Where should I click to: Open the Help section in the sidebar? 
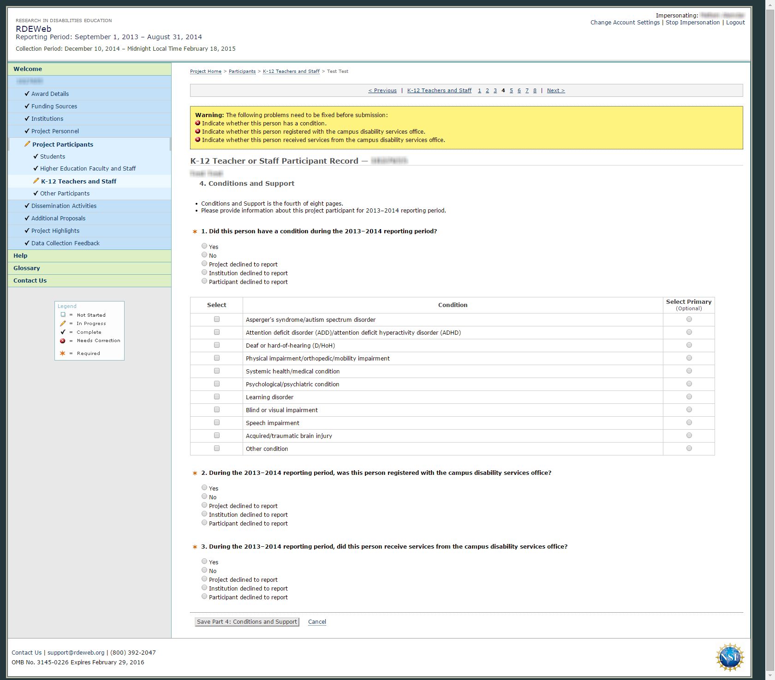pos(20,256)
